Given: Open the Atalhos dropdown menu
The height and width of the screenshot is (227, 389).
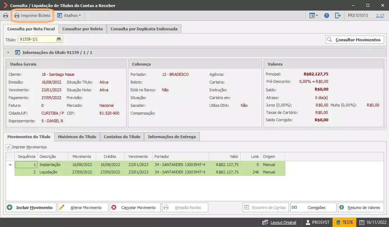Looking at the screenshot, I should coord(69,16).
